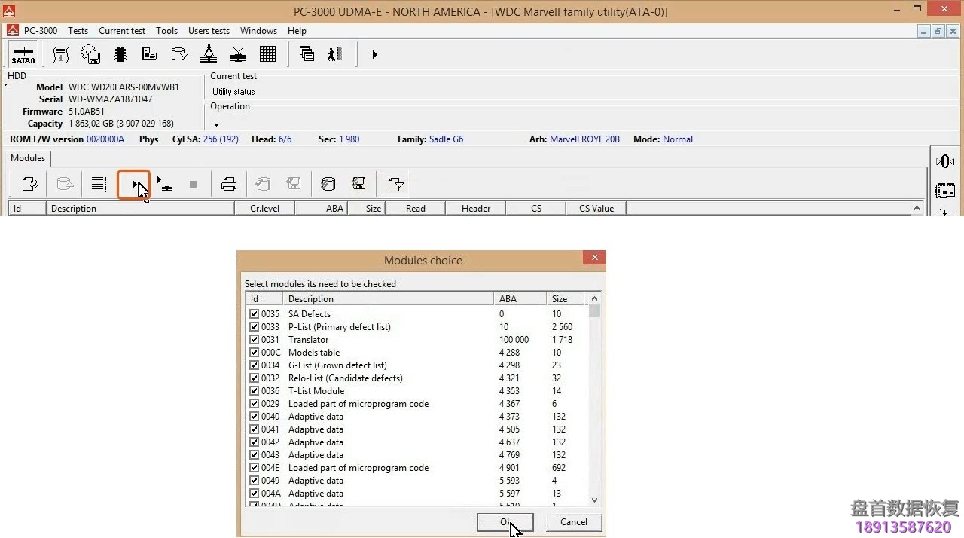
Task: Click the module list scrollbar down arrow
Action: coord(594,500)
